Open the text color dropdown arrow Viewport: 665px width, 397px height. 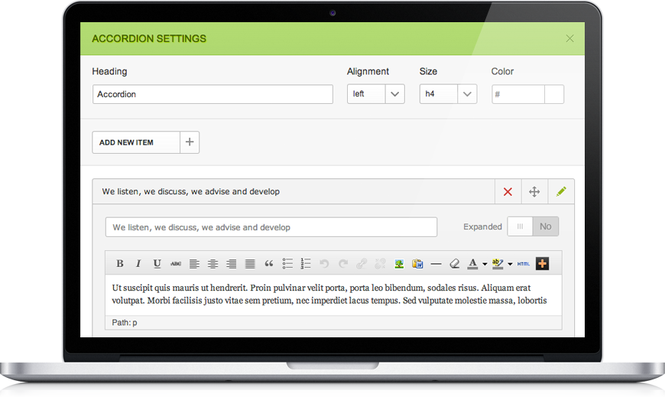tap(485, 264)
